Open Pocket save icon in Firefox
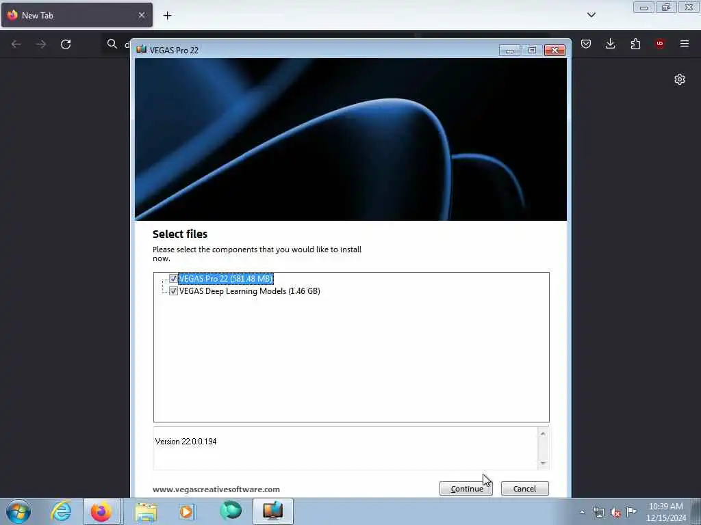701x525 pixels. (x=586, y=44)
